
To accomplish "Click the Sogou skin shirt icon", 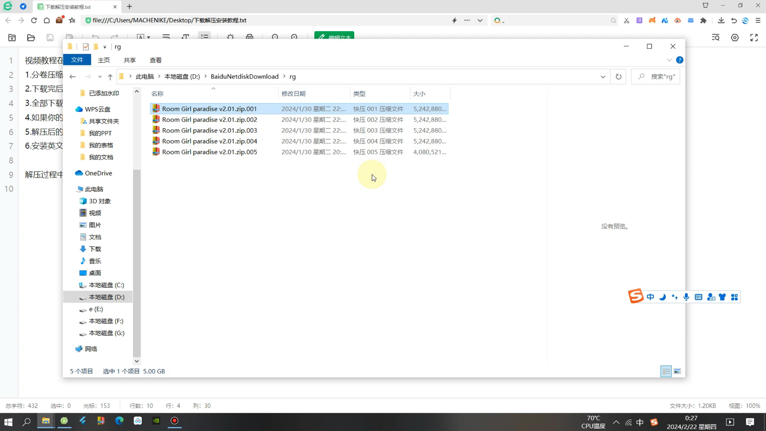I will pos(722,297).
